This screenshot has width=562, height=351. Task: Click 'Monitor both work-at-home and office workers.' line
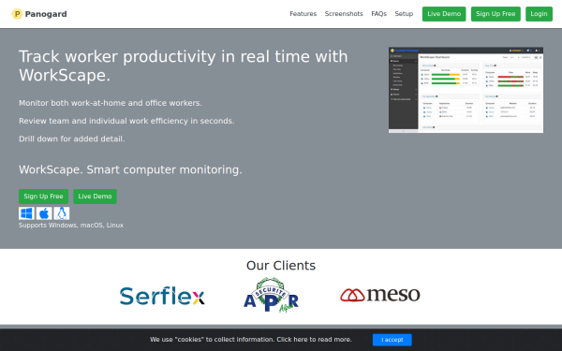(x=111, y=103)
